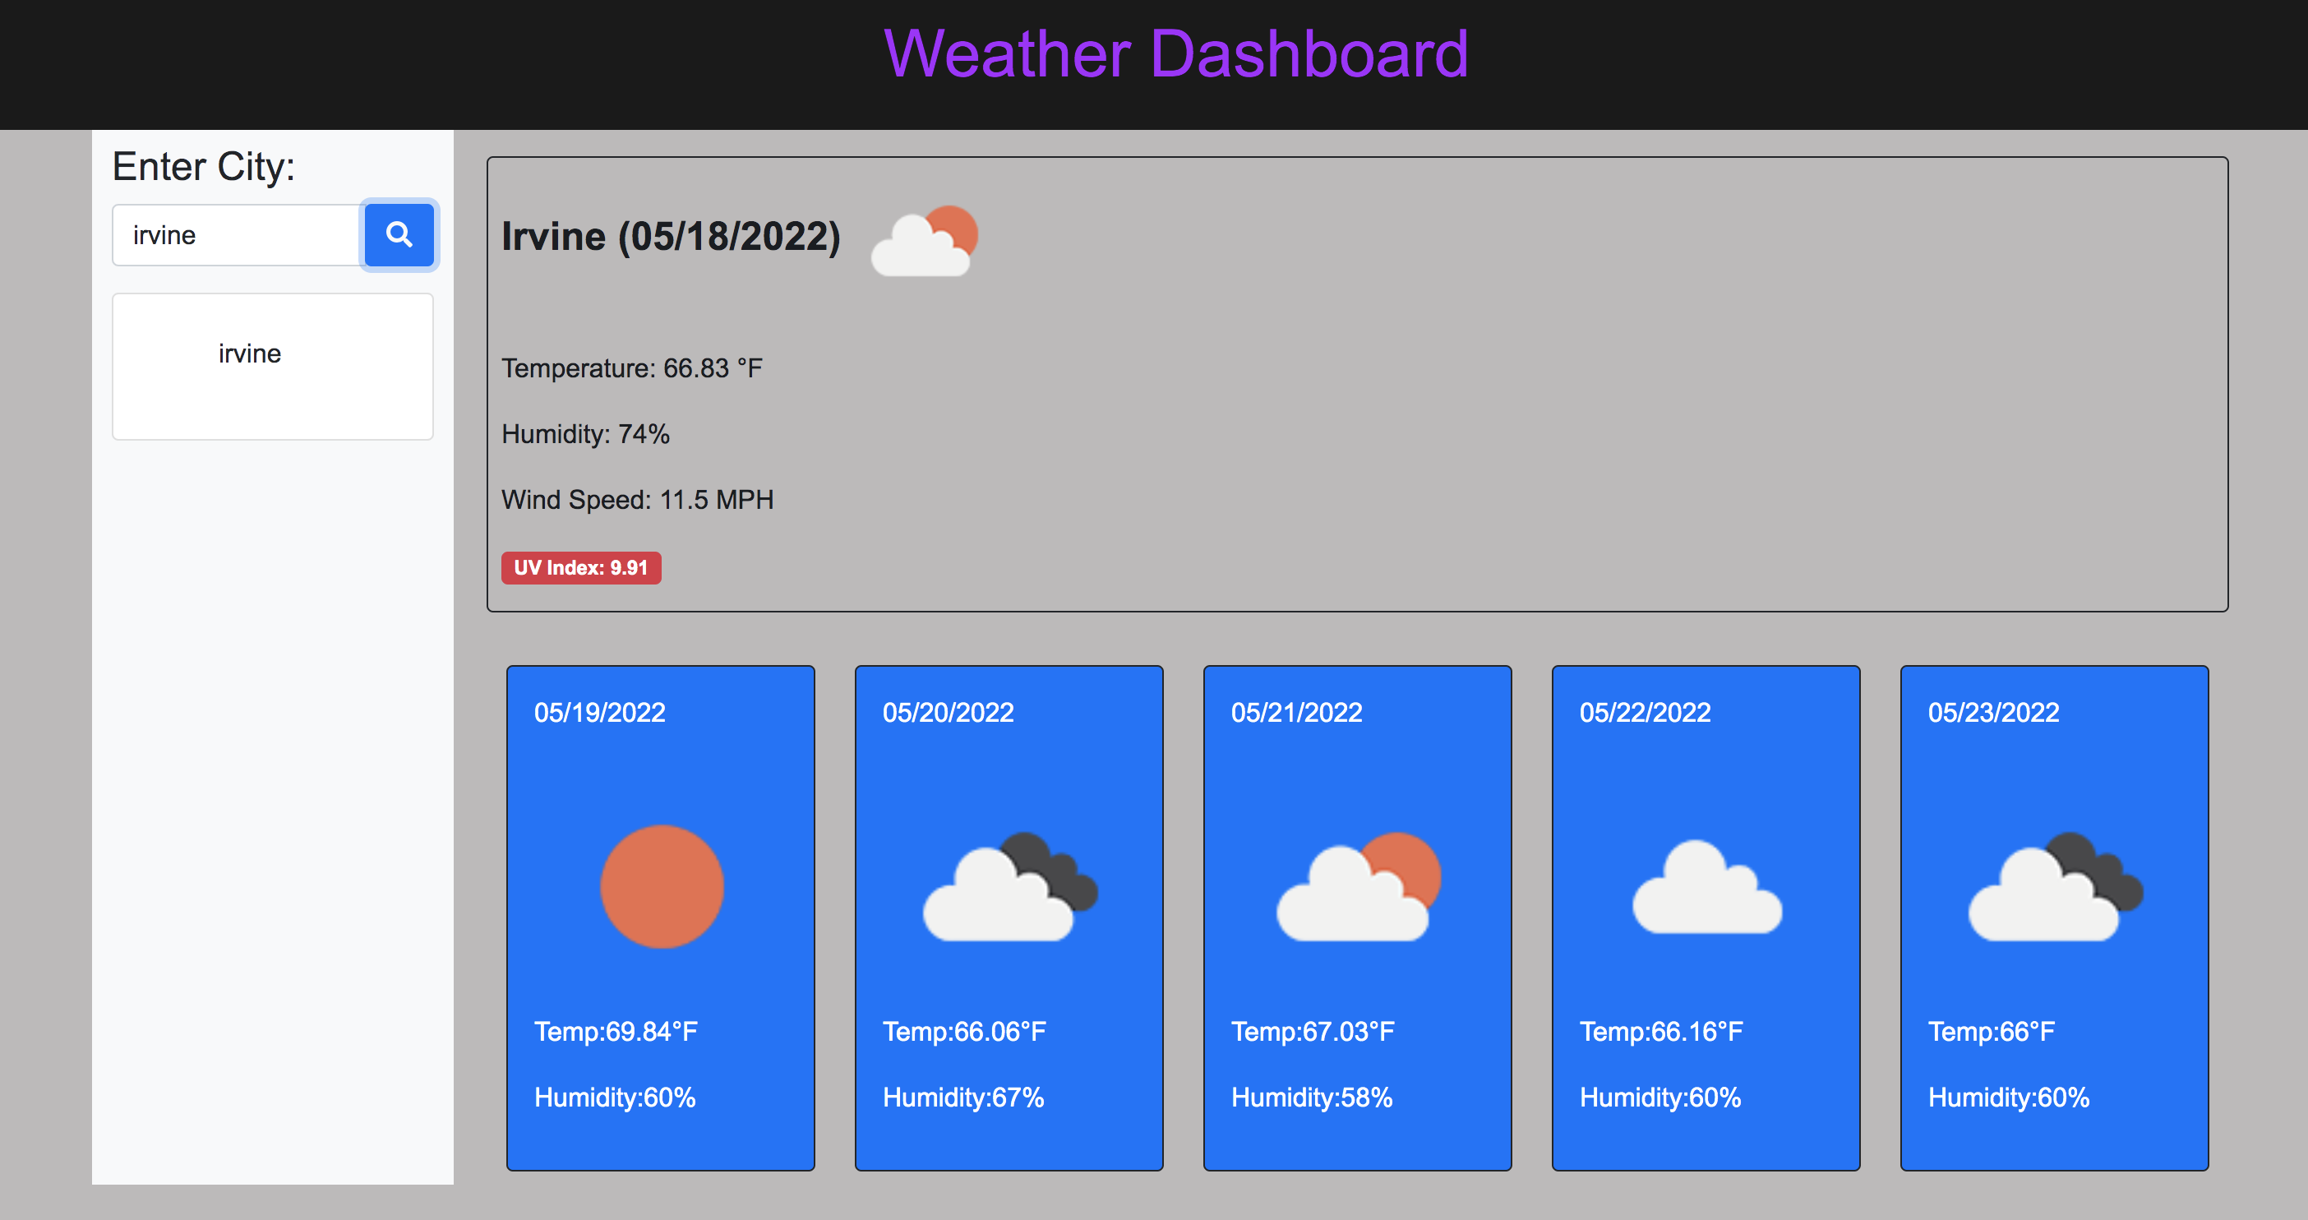Click the partly cloudy icon beside Irvine
Image resolution: width=2308 pixels, height=1220 pixels.
[x=924, y=240]
